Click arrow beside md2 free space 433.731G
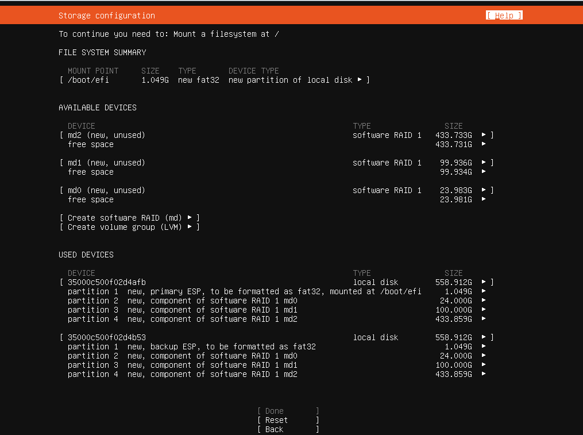Viewport: 583px width, 435px height. 484,144
